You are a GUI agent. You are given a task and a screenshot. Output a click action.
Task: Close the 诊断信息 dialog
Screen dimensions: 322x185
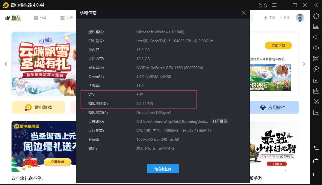(x=244, y=13)
